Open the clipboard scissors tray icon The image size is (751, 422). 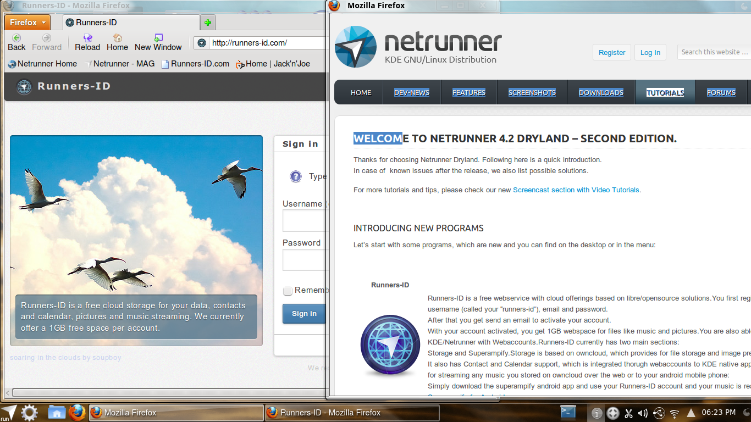coord(628,413)
